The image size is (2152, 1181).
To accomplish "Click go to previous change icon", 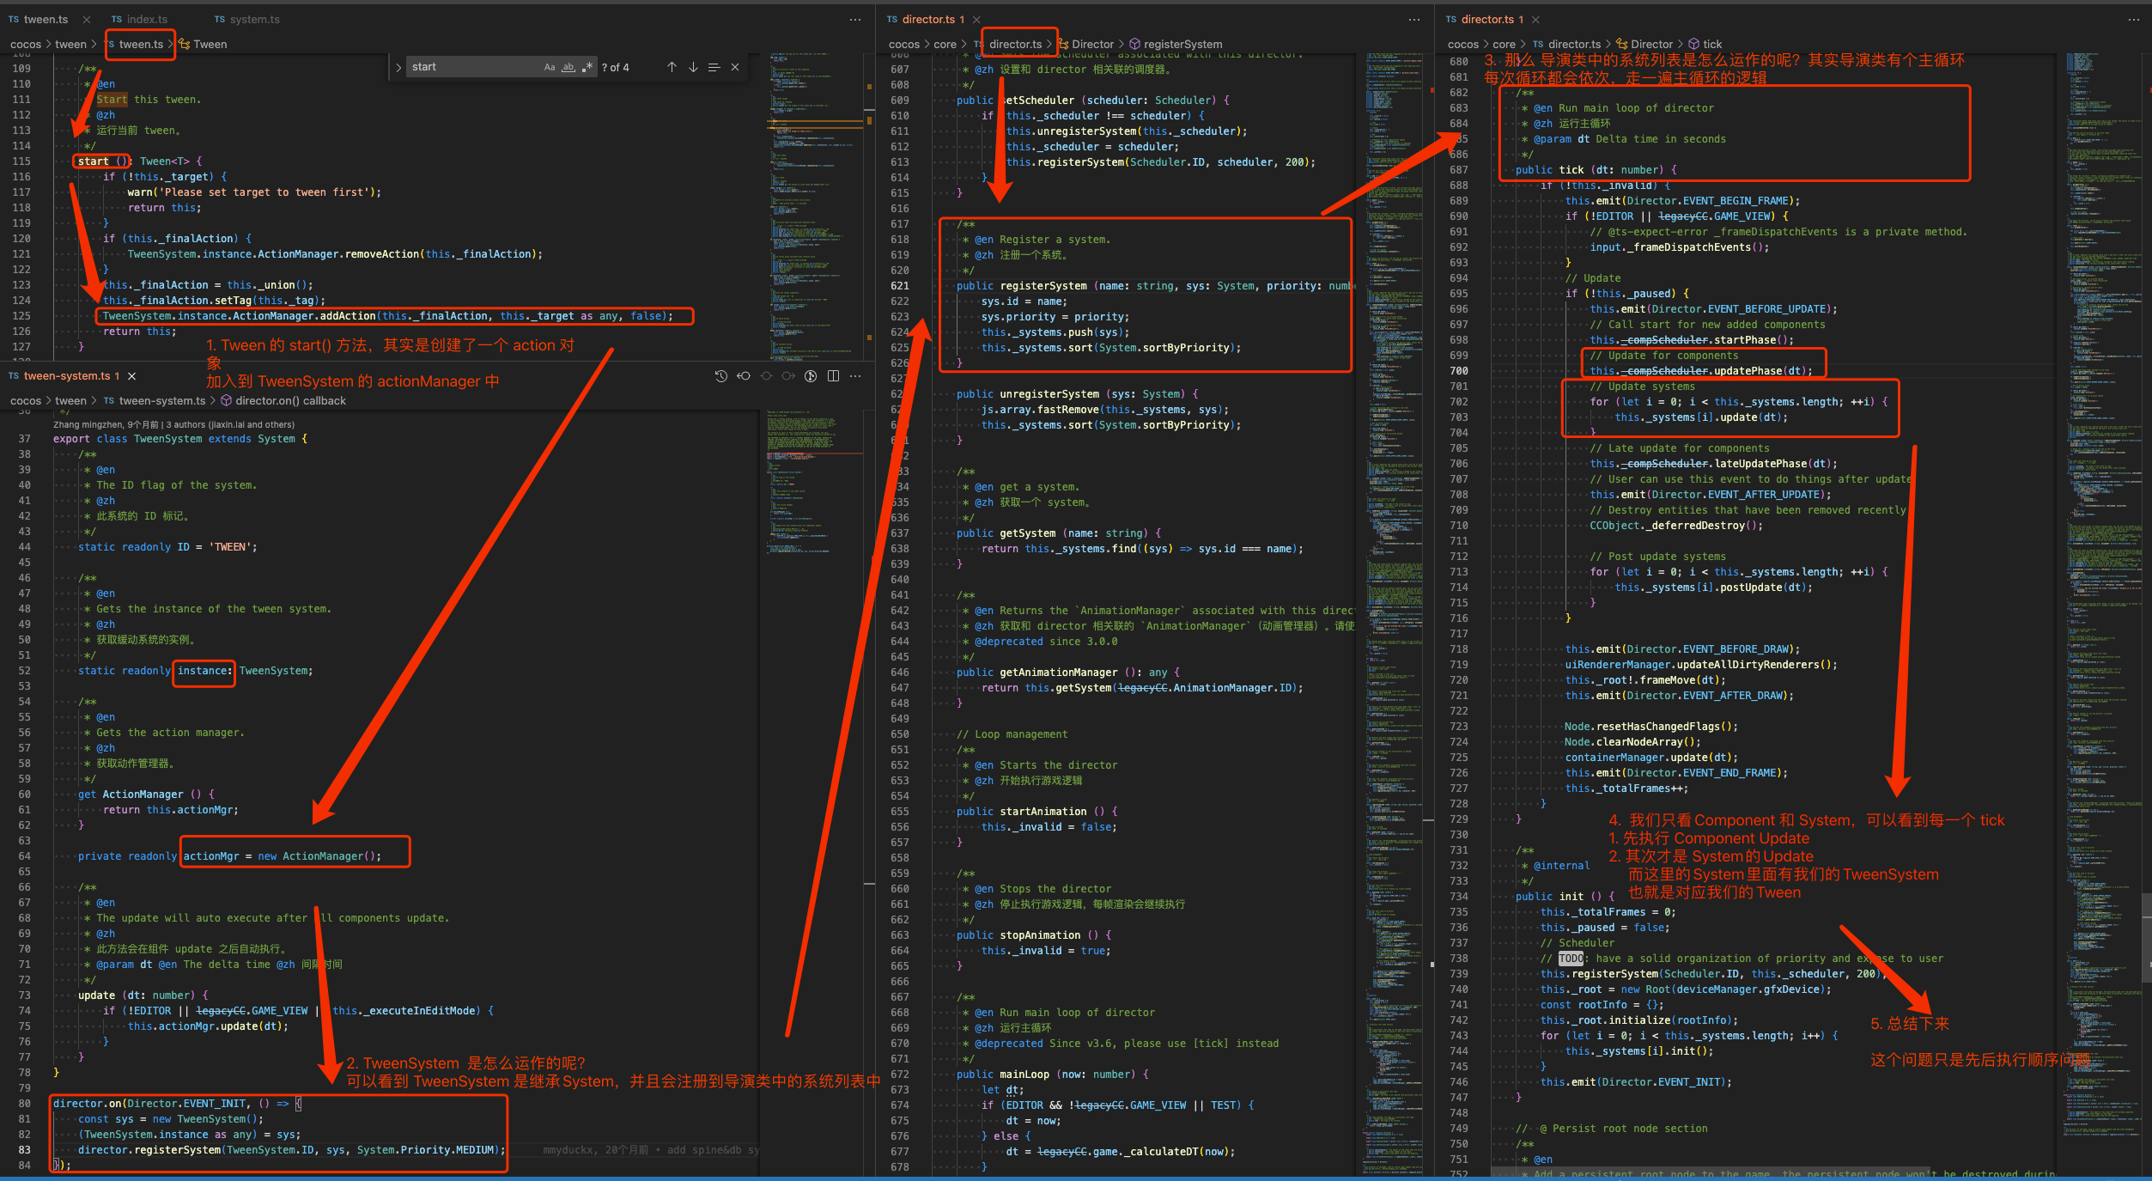I will point(744,376).
